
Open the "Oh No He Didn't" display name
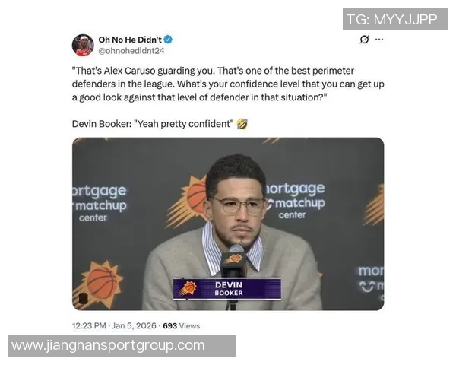tap(130, 40)
